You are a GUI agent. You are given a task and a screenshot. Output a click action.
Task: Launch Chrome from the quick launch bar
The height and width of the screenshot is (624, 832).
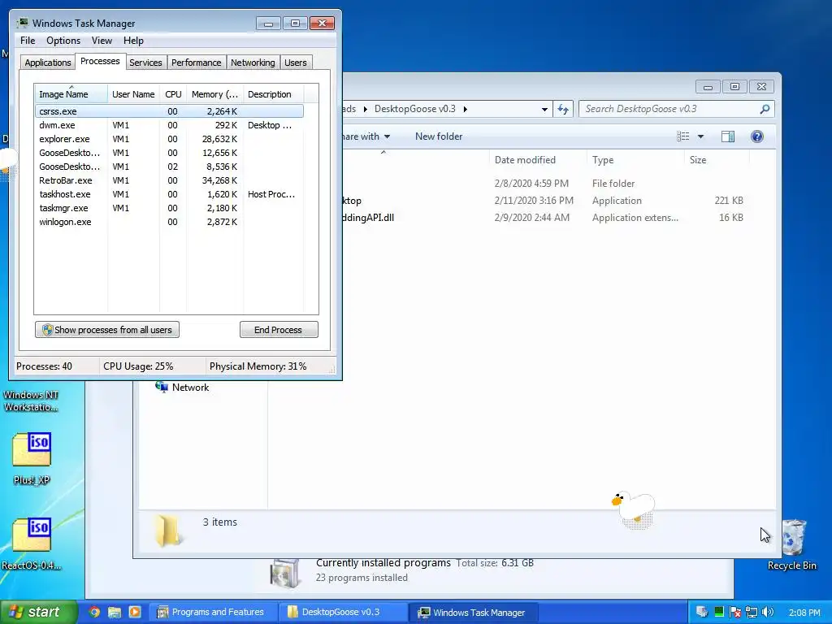tap(94, 612)
